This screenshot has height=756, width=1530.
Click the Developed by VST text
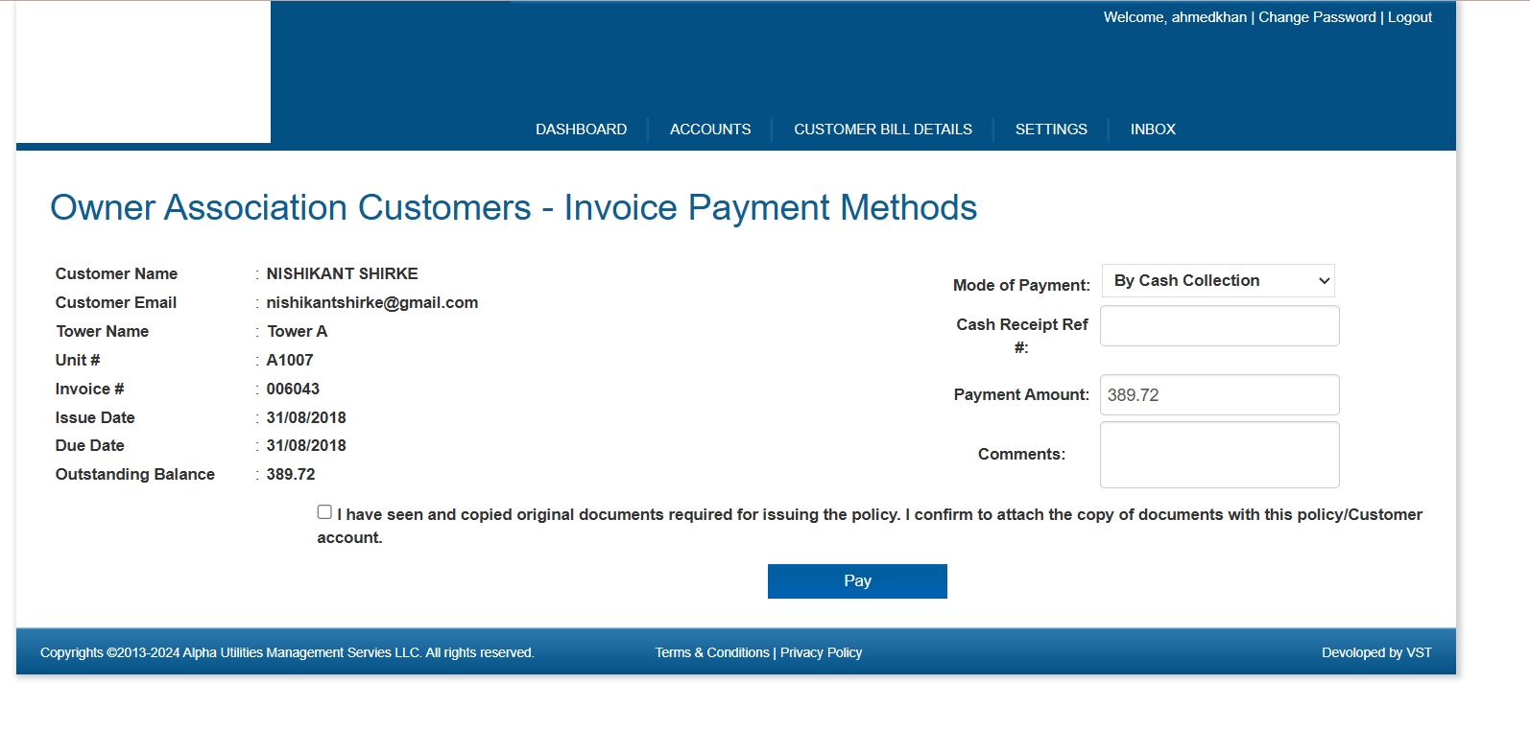click(1375, 652)
